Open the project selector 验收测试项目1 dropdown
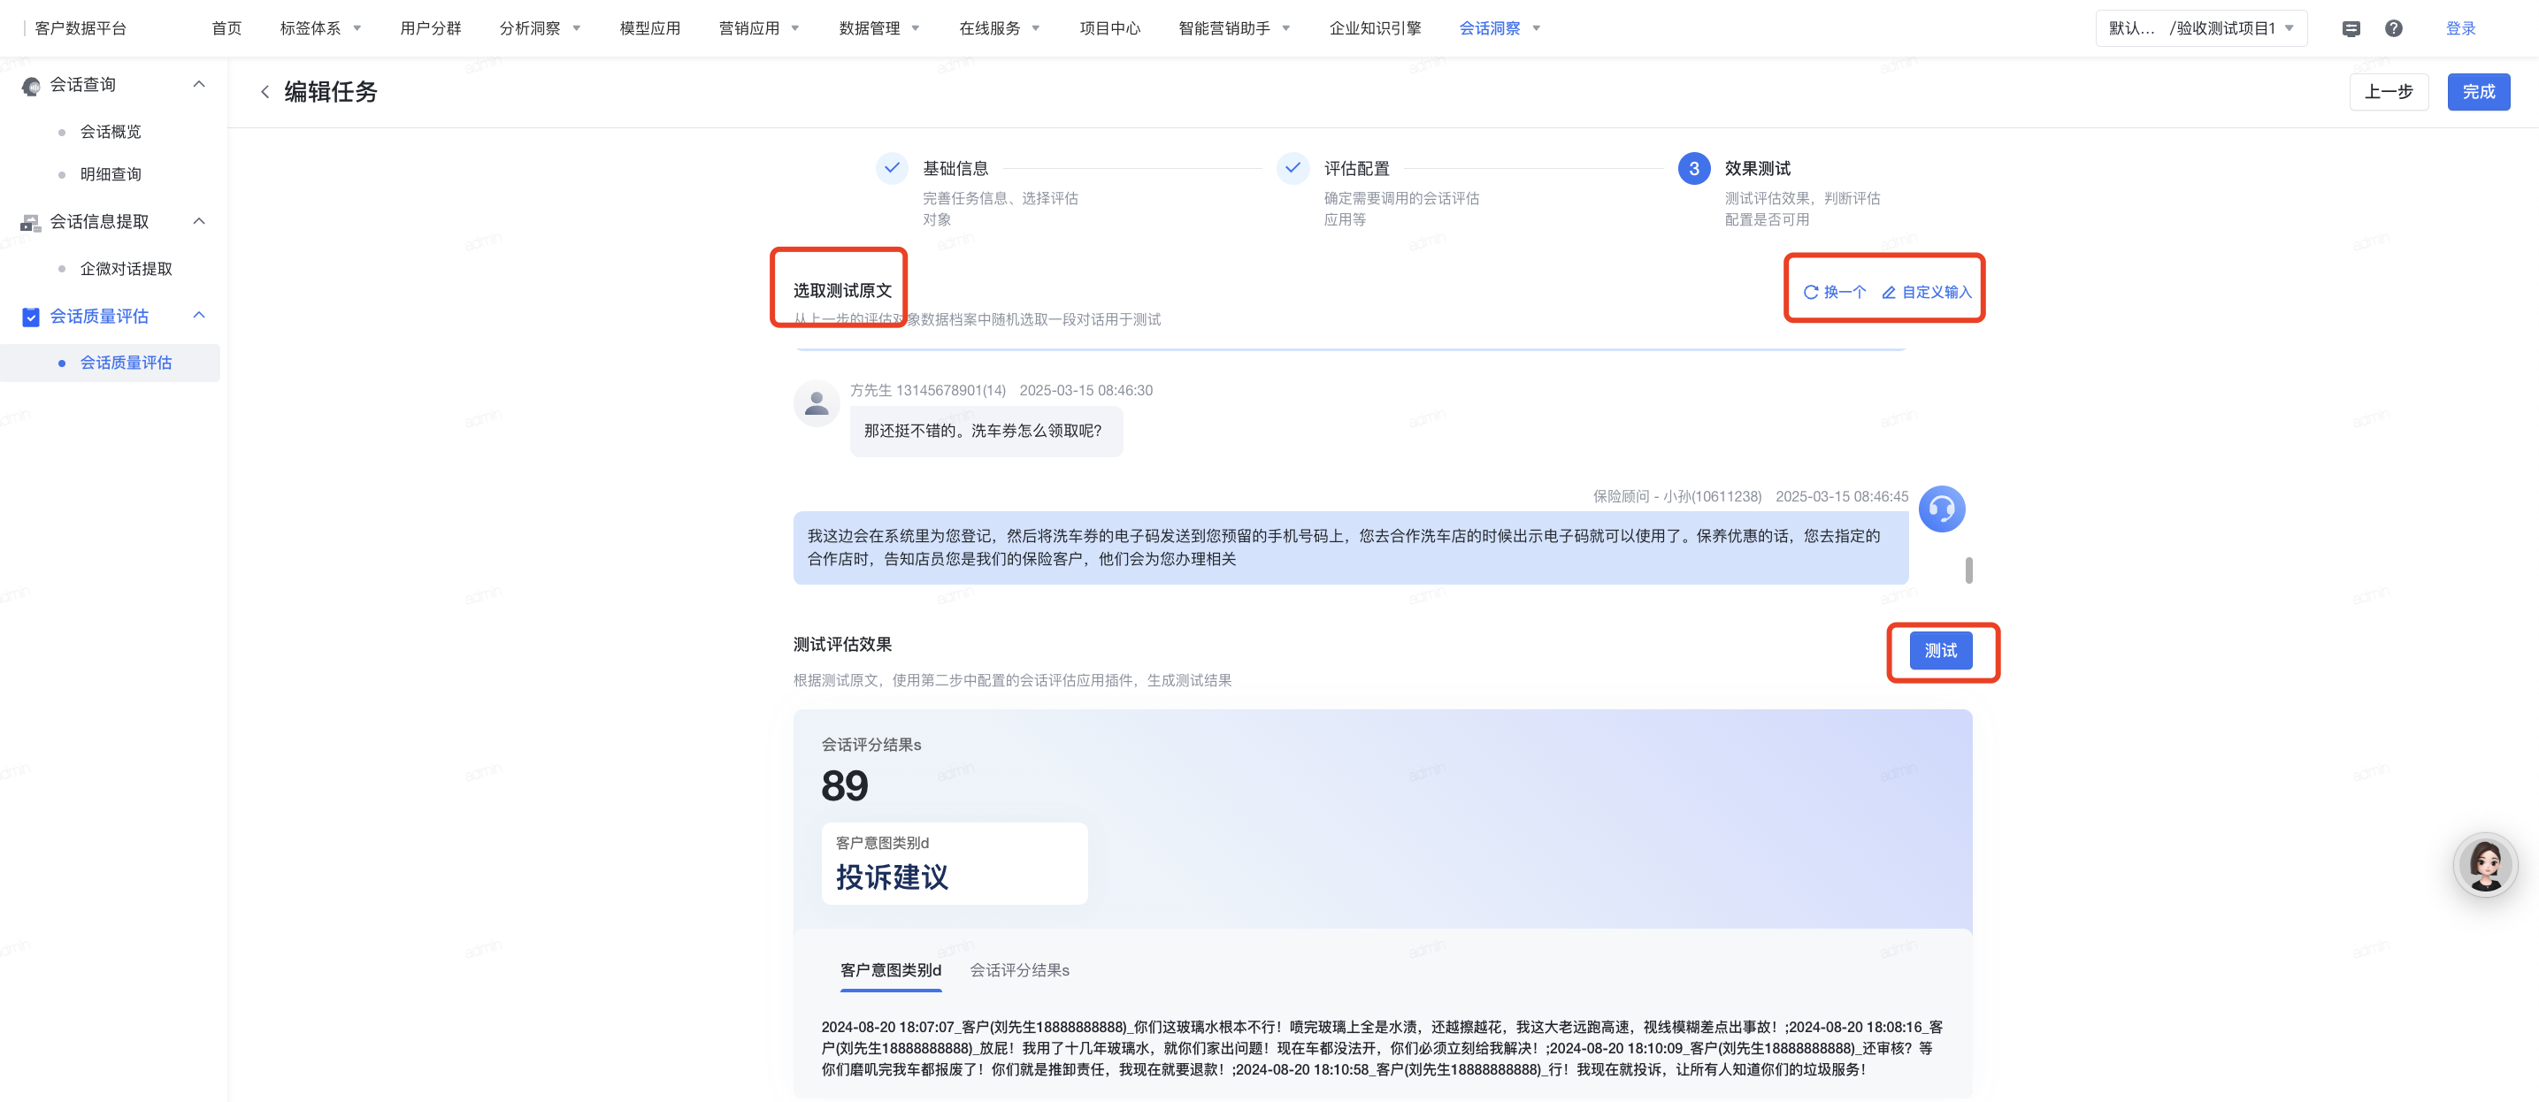The height and width of the screenshot is (1102, 2539). click(2201, 28)
